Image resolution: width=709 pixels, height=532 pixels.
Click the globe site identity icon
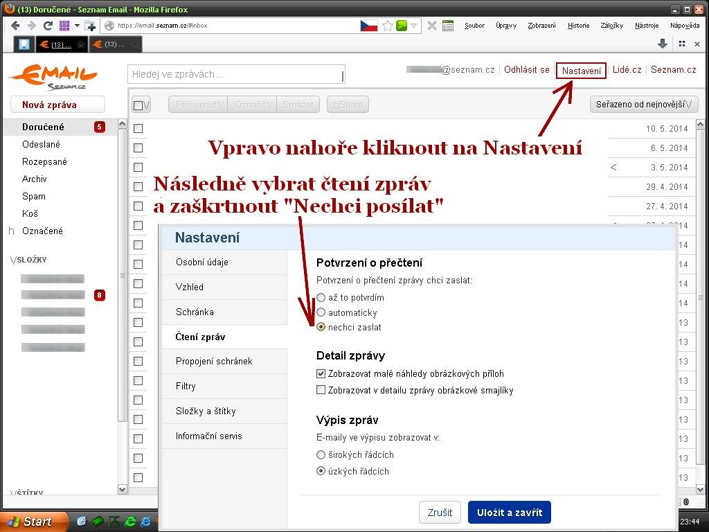coord(109,26)
